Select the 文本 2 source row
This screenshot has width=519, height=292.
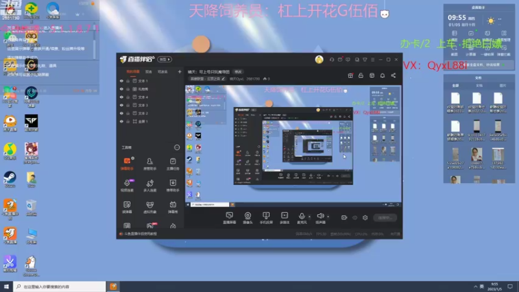pyautogui.click(x=151, y=113)
